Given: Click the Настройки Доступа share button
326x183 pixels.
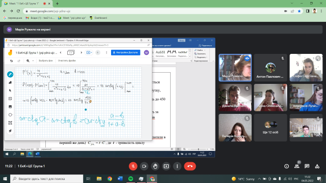Looking at the screenshot, I should click(x=126, y=52).
